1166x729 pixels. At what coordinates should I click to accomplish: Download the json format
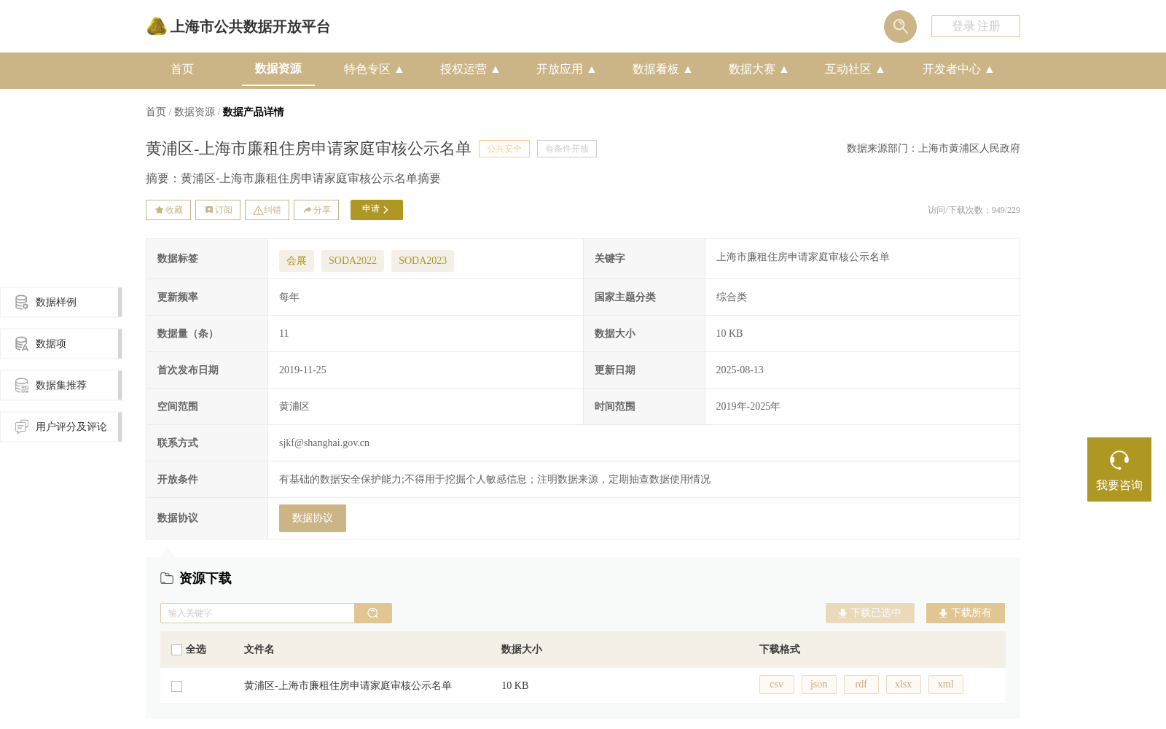(x=819, y=685)
